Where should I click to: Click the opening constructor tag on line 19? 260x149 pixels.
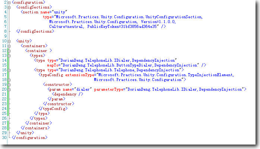[x=57, y=84]
